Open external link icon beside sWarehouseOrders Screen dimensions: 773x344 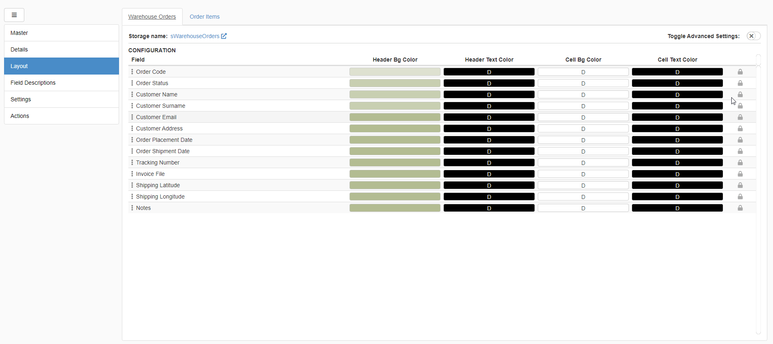pos(224,36)
